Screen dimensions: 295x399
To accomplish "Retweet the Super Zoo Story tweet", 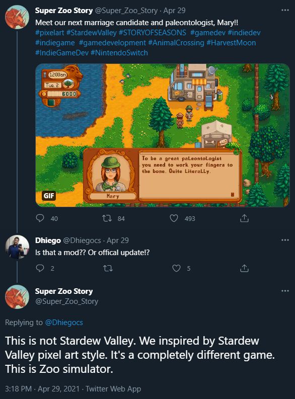I will click(x=107, y=218).
